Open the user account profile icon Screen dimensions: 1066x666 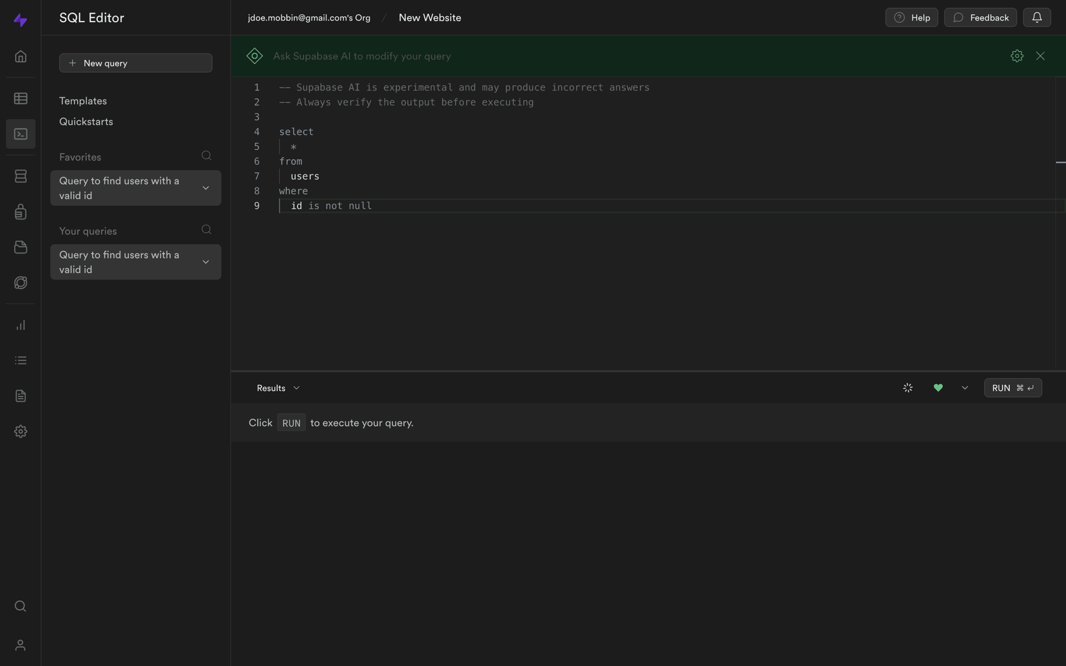pyautogui.click(x=21, y=645)
